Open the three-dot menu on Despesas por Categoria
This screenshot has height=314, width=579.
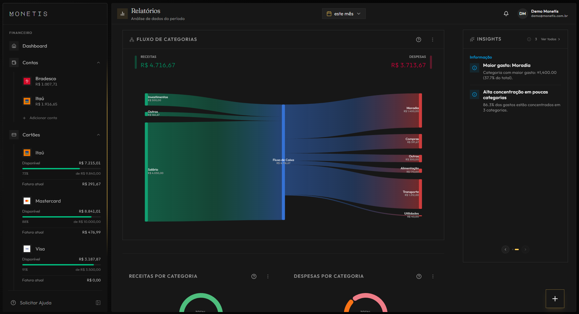tap(433, 276)
